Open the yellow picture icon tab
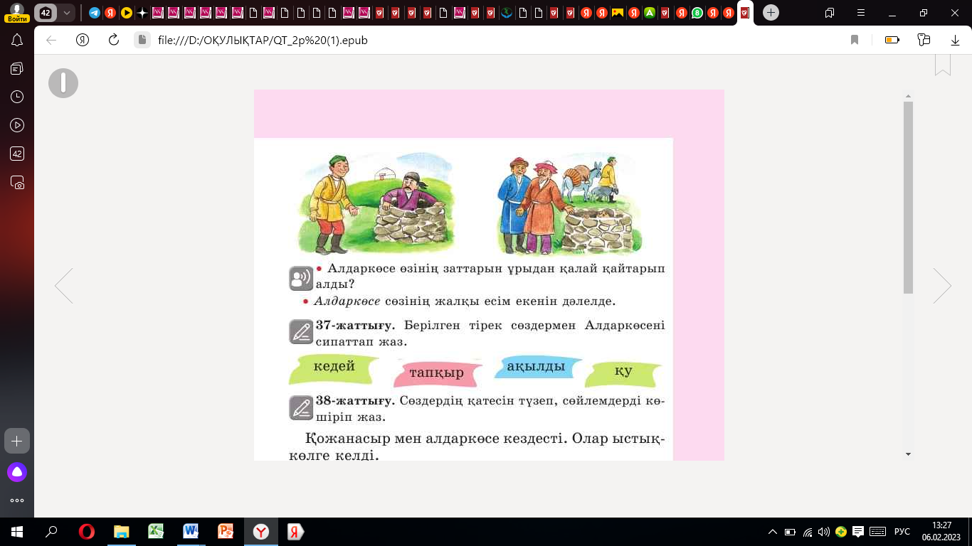Image resolution: width=972 pixels, height=546 pixels. pos(618,13)
